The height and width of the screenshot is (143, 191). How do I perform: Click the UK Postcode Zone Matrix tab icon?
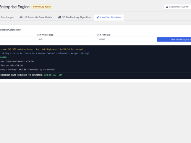pos(21,17)
